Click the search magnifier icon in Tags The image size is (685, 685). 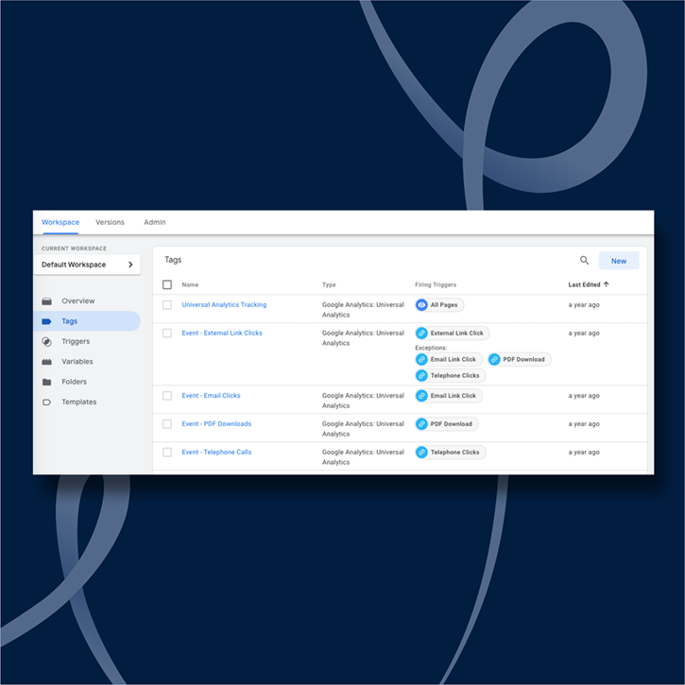click(x=584, y=261)
